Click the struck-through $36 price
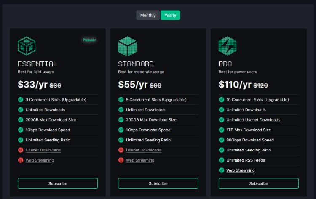Viewport: 316px width, 199px height. tap(55, 85)
